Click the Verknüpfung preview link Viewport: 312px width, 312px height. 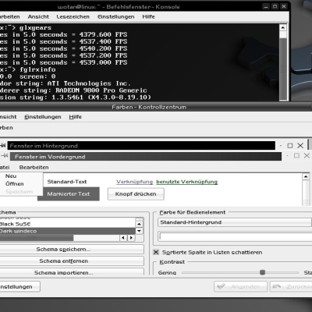tap(134, 182)
